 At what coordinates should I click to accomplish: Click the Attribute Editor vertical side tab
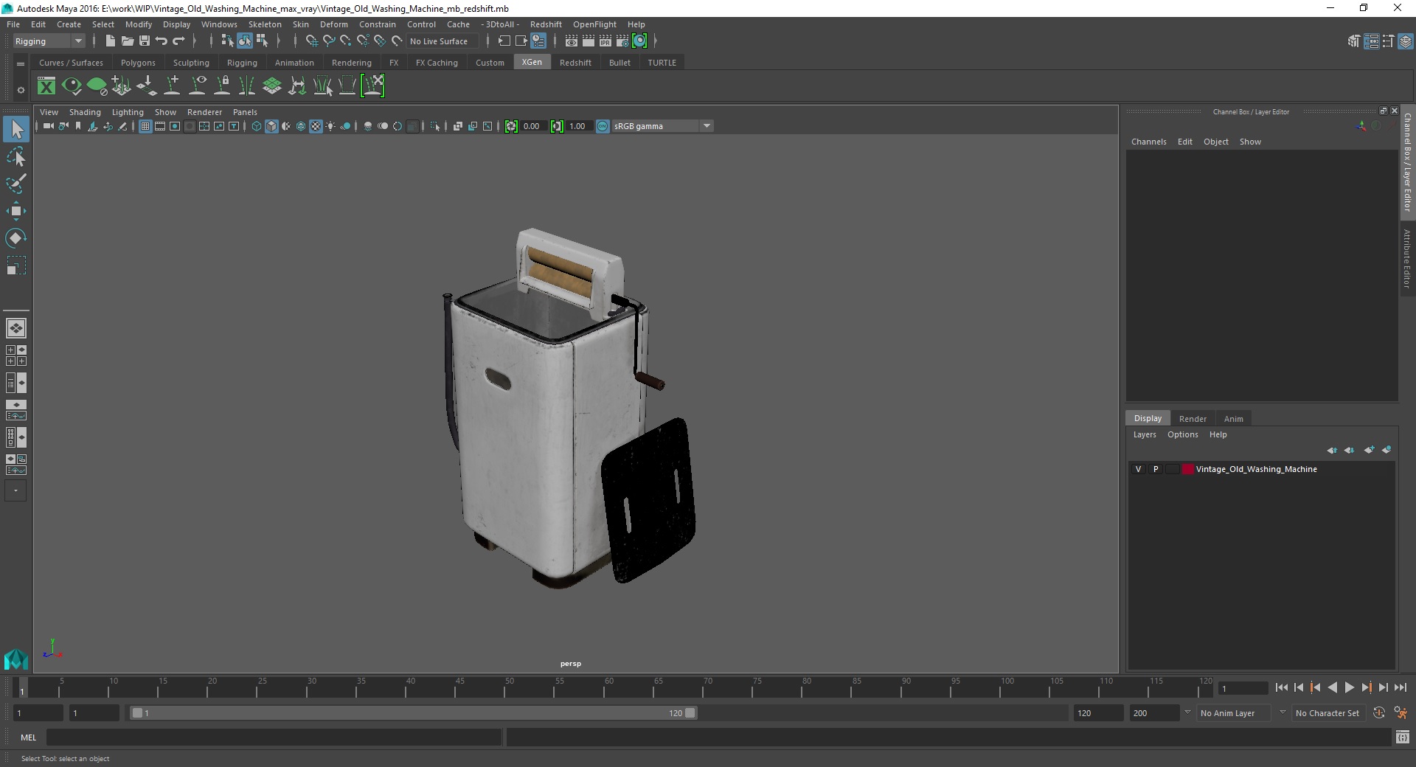(x=1407, y=258)
